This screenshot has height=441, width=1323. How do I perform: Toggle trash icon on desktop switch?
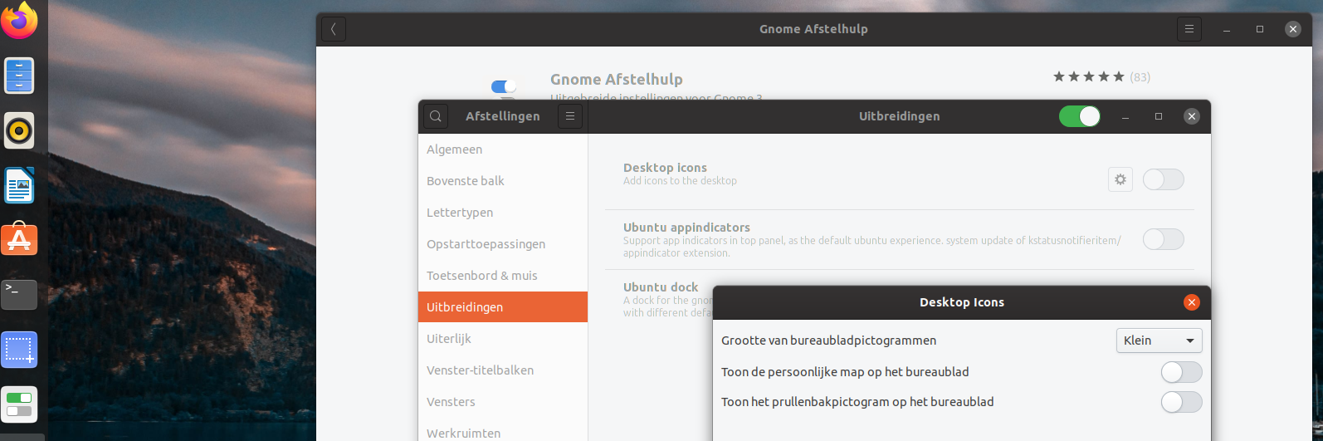coord(1181,402)
